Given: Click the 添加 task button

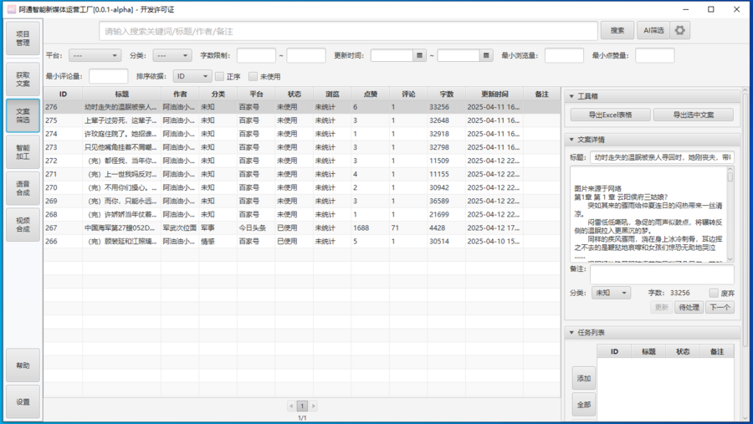Looking at the screenshot, I should pyautogui.click(x=584, y=378).
